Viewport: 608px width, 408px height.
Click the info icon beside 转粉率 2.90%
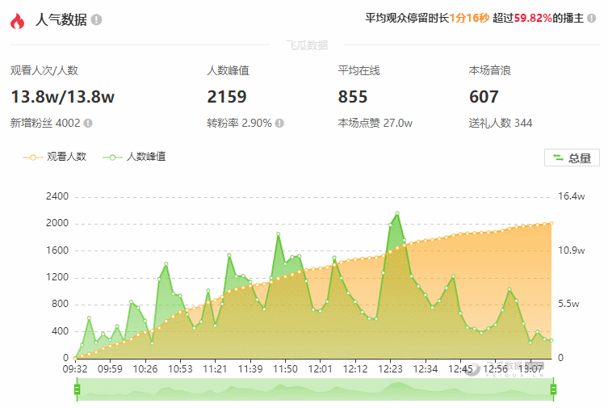point(279,124)
